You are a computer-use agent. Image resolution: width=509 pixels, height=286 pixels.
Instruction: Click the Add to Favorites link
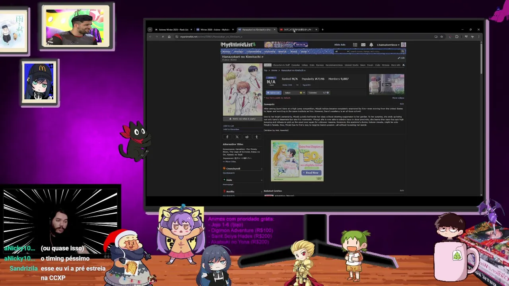[x=231, y=129]
